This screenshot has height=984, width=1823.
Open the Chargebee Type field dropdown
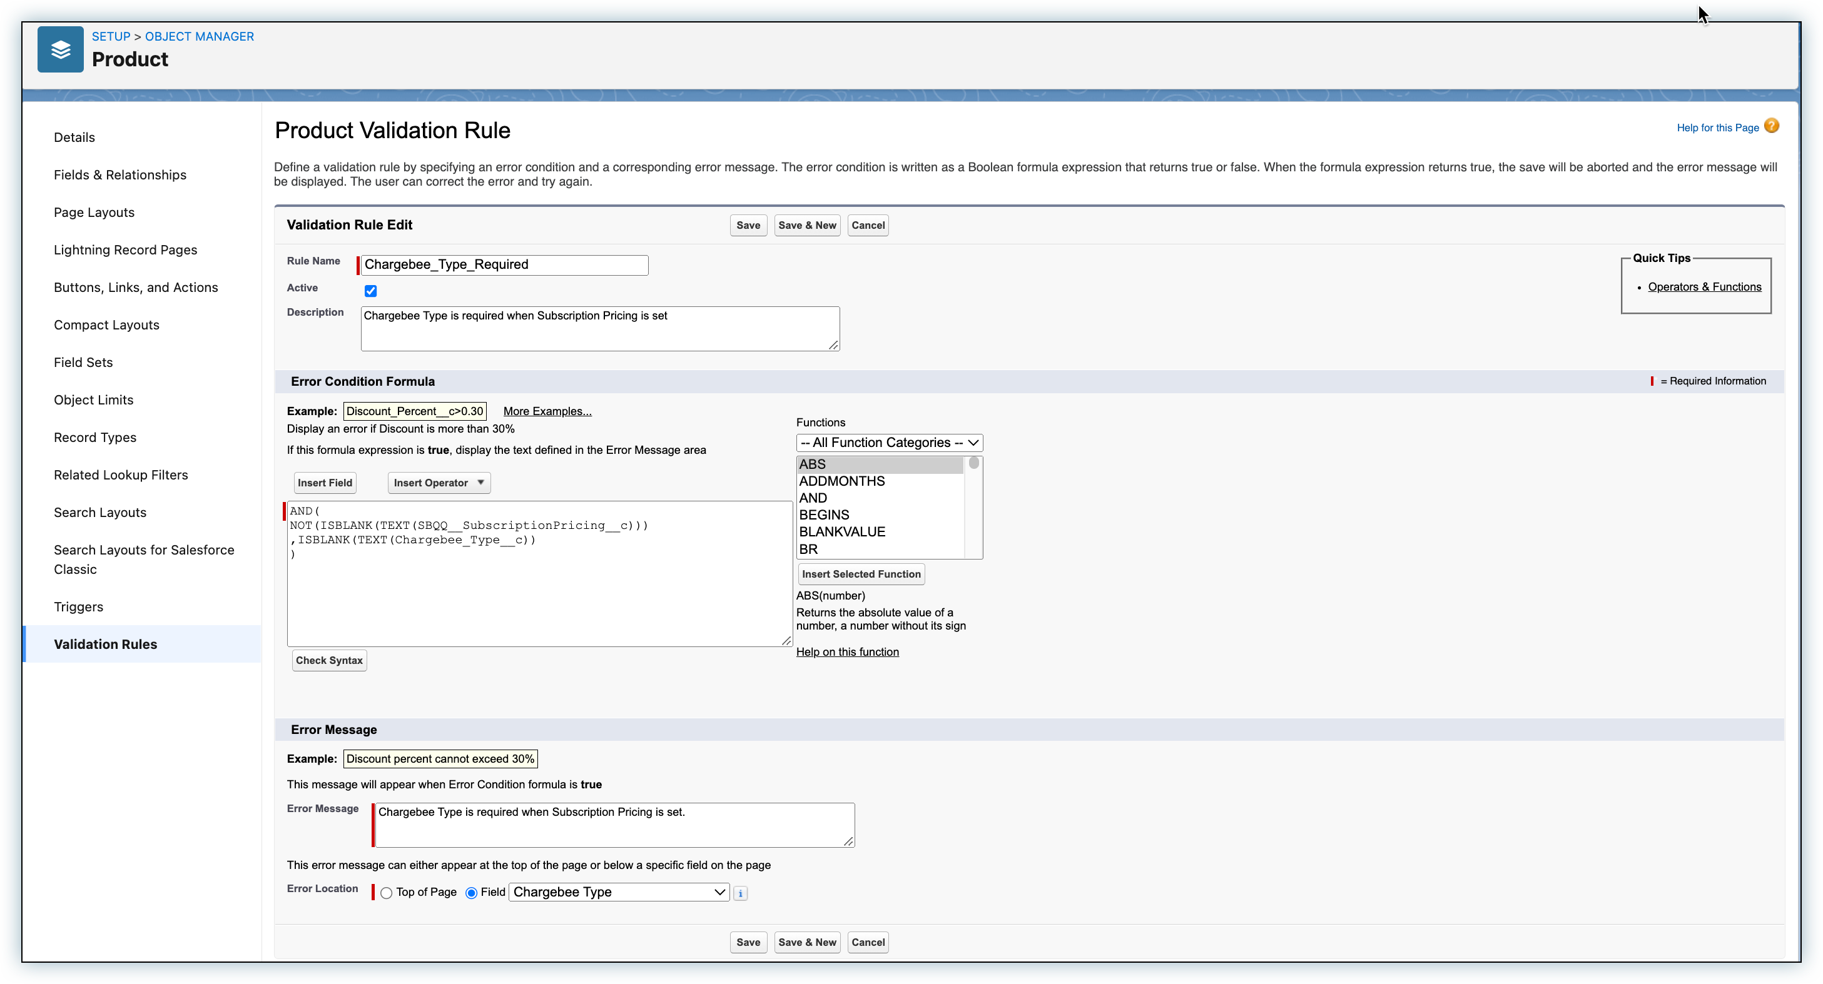(x=619, y=892)
